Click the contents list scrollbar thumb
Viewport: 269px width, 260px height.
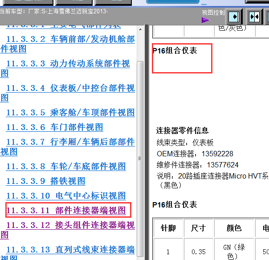point(140,158)
